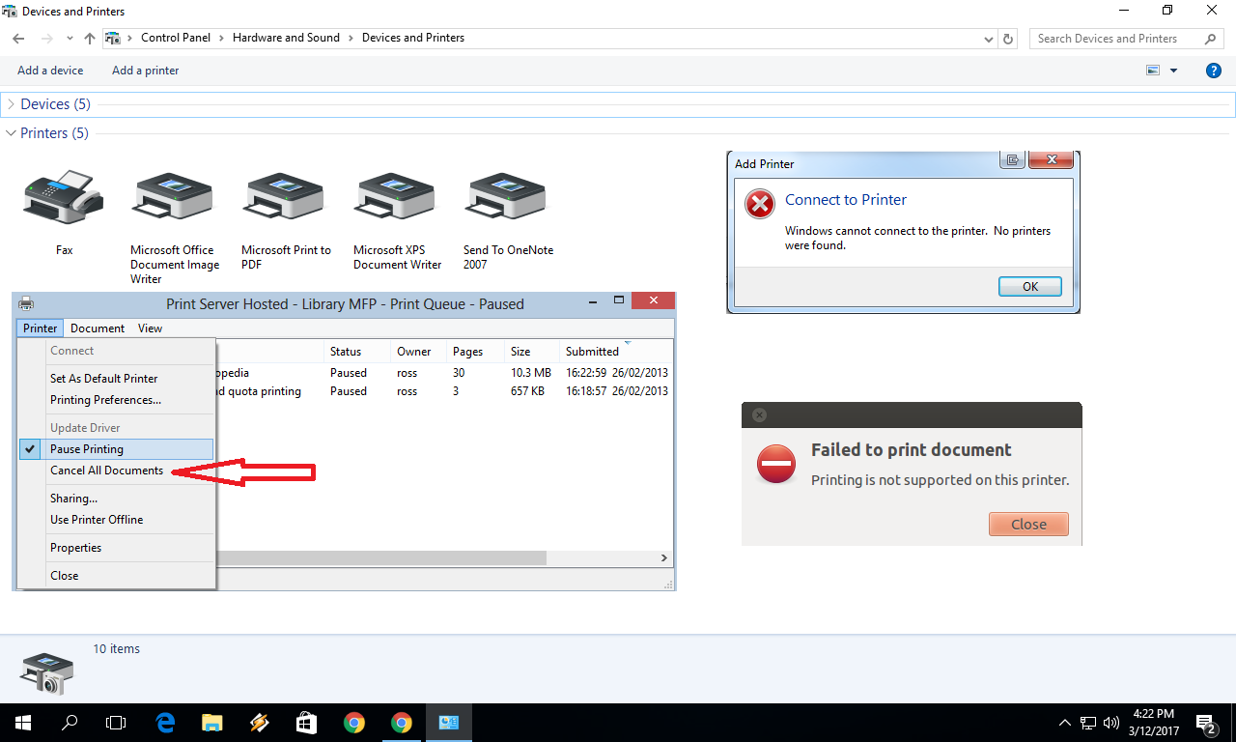Select the 657 KB print job row

coord(443,391)
